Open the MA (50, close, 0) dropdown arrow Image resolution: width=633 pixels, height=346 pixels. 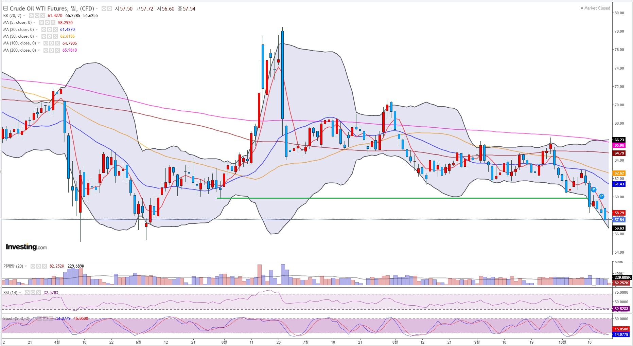[37, 36]
